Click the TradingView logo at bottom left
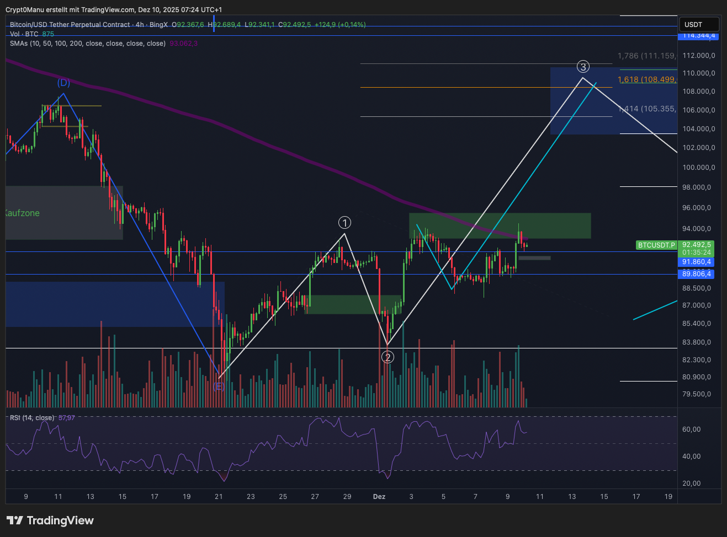Viewport: 727px width, 537px height. (x=50, y=520)
